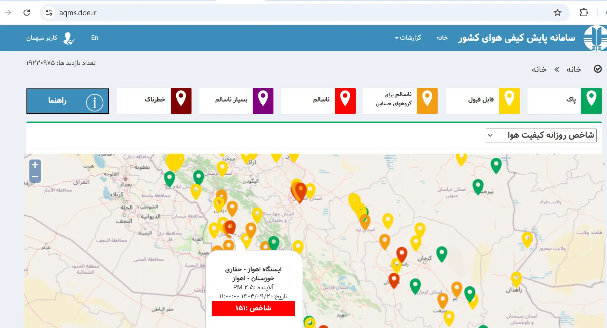Switch language to En
This screenshot has width=607, height=328.
click(x=95, y=38)
